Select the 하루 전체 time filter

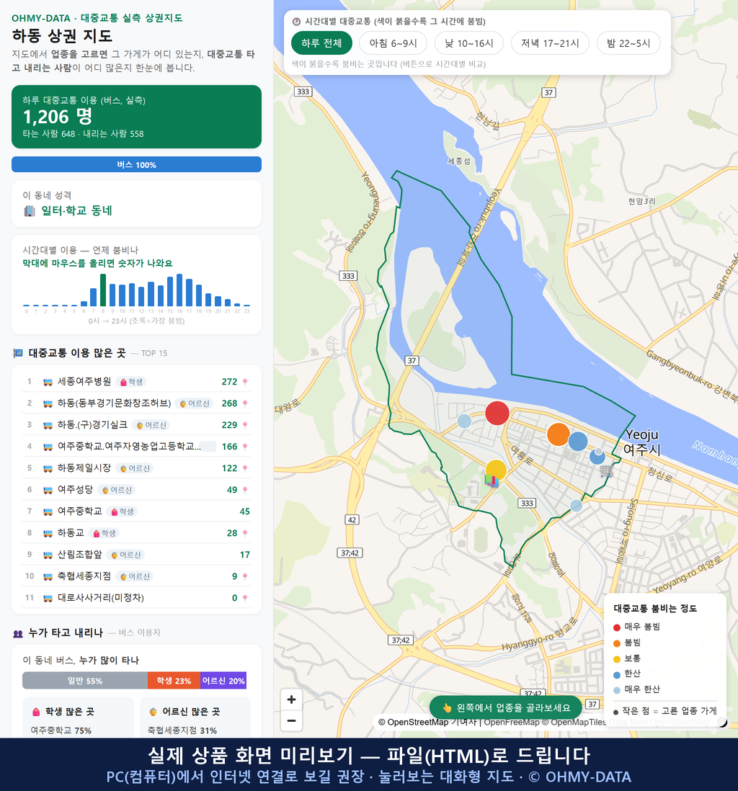coord(321,43)
